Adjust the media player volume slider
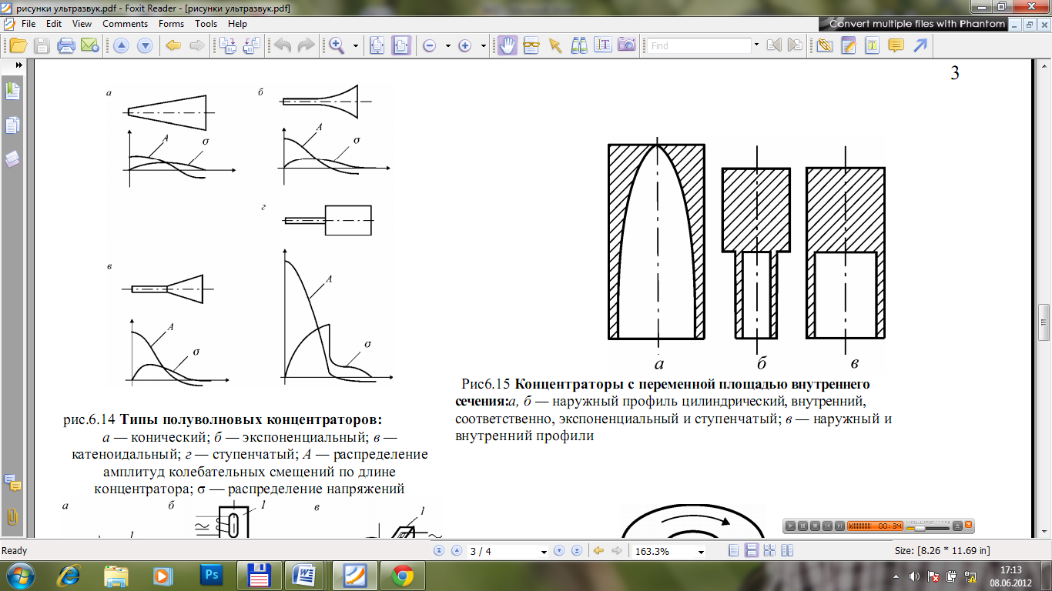The image size is (1052, 591). coord(928,529)
